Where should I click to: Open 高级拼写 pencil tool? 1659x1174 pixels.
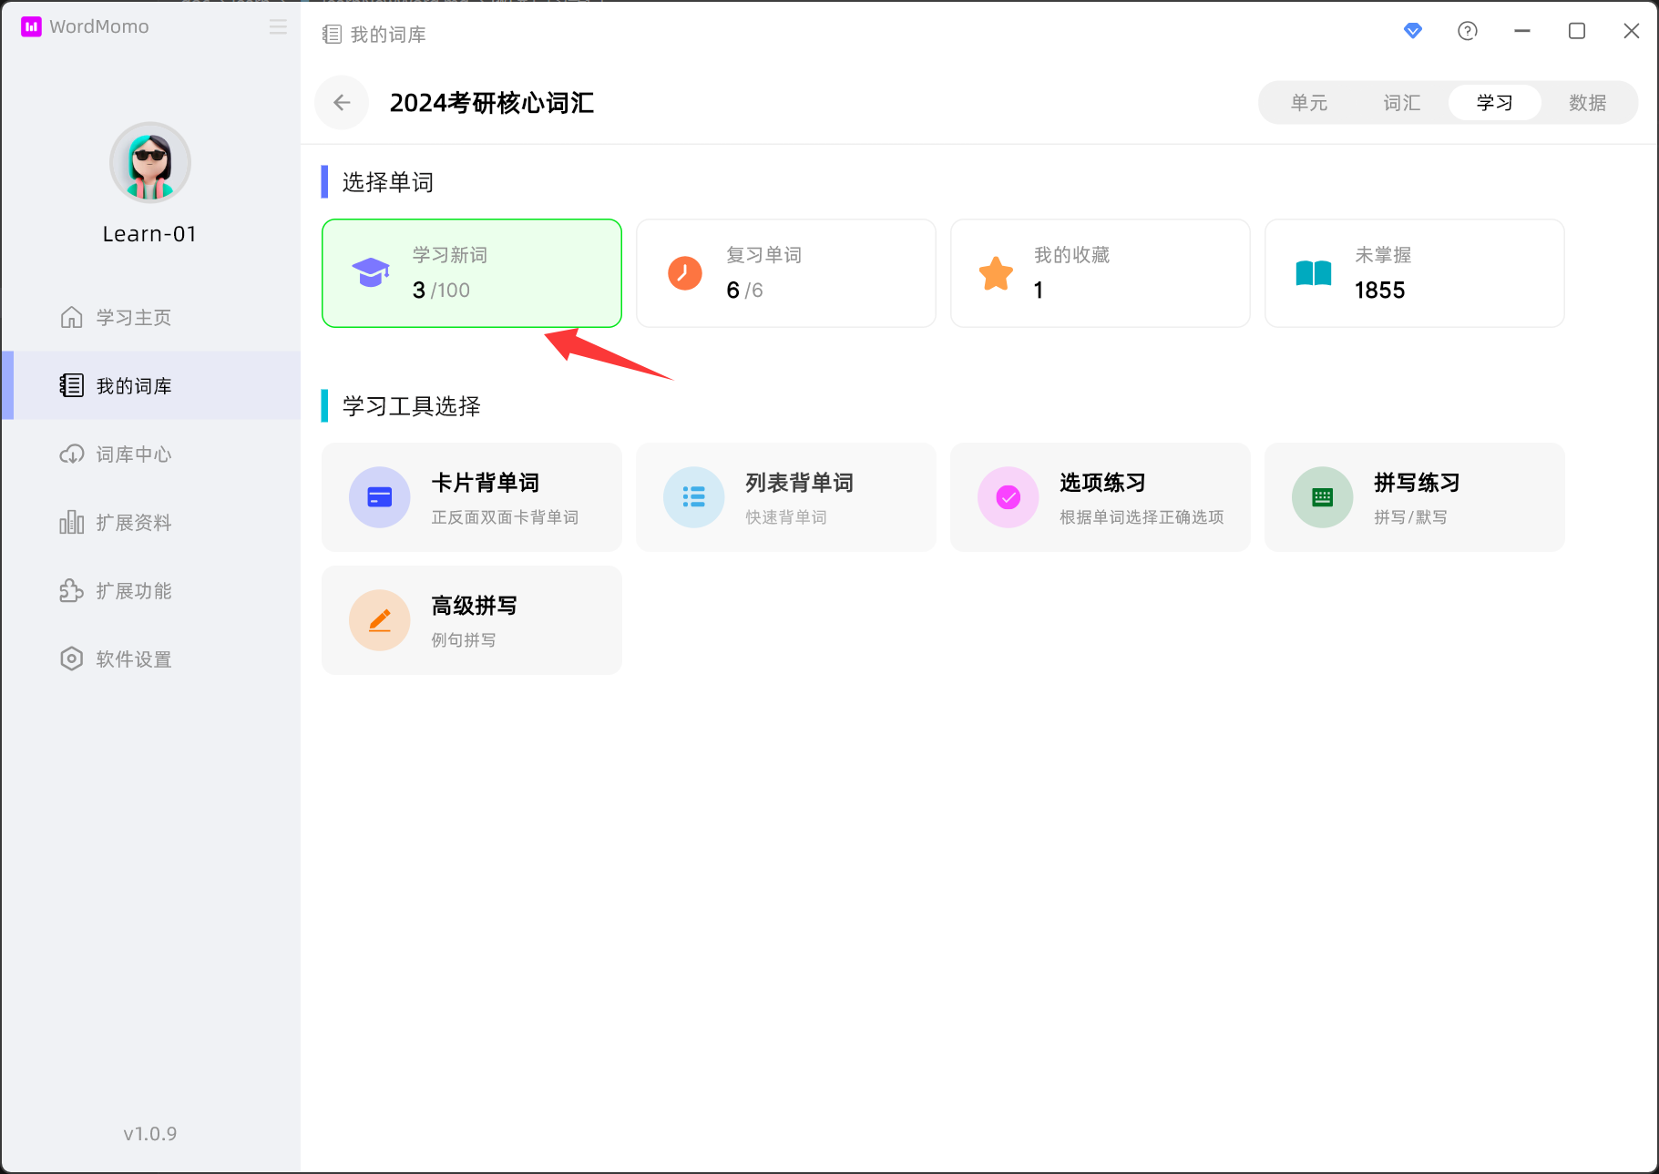click(x=471, y=620)
